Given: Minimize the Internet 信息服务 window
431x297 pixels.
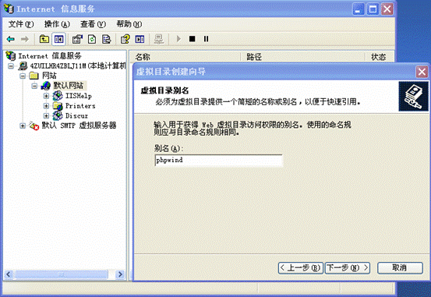Looking at the screenshot, I should (x=359, y=9).
